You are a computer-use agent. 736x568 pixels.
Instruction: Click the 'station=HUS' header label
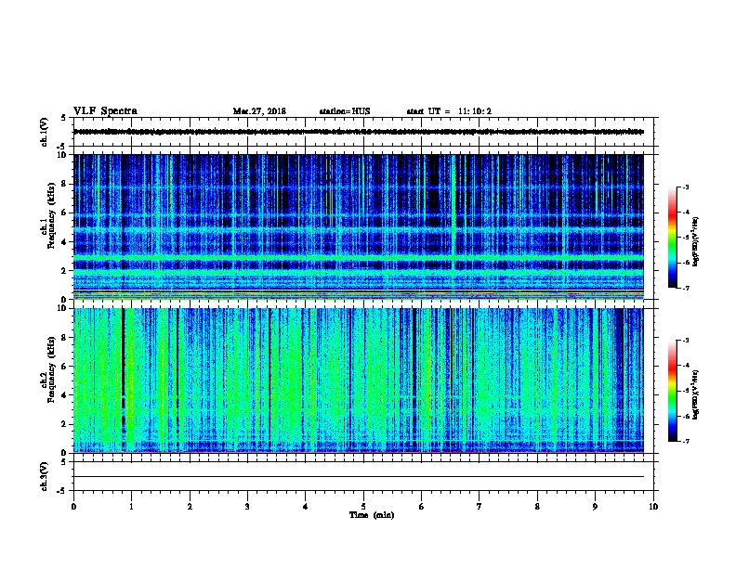pos(345,111)
